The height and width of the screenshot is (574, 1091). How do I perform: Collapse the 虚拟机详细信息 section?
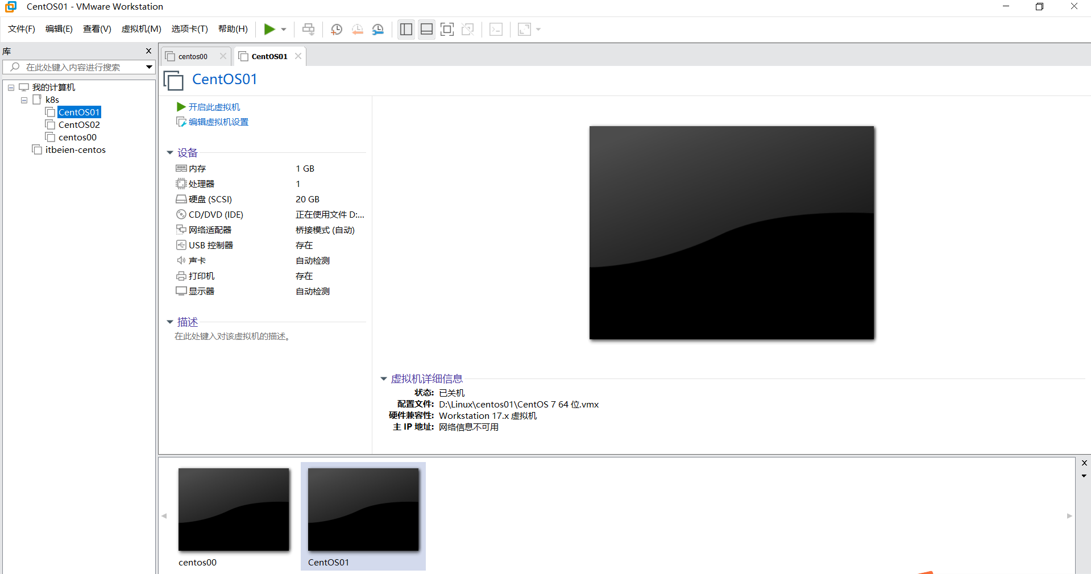click(x=383, y=379)
